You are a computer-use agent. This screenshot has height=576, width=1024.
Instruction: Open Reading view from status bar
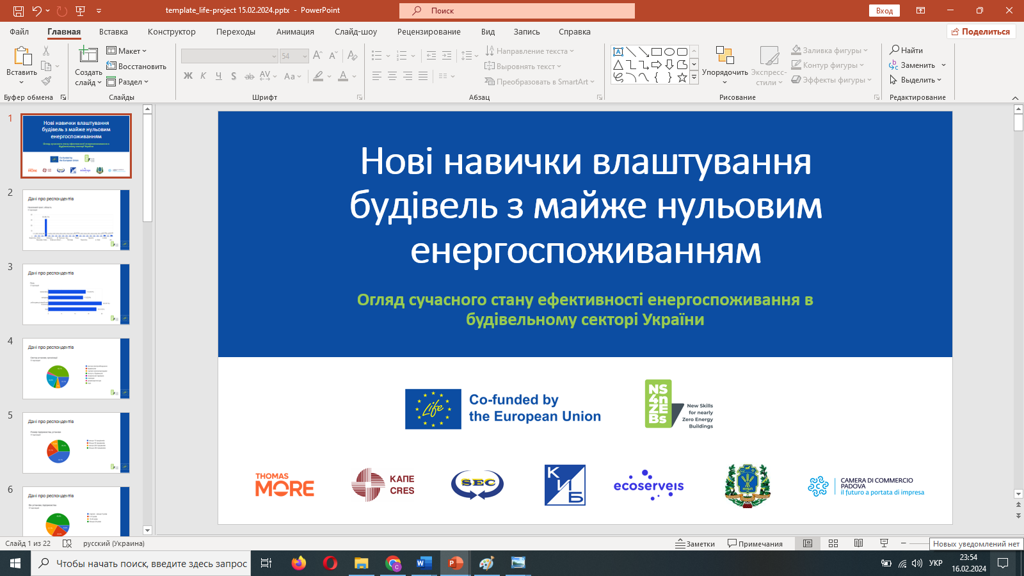(859, 543)
